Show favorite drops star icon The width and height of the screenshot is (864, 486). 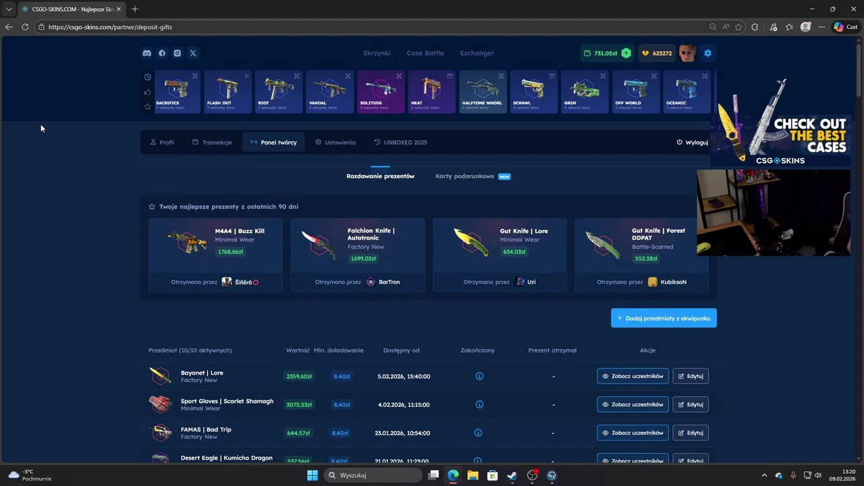pyautogui.click(x=148, y=107)
